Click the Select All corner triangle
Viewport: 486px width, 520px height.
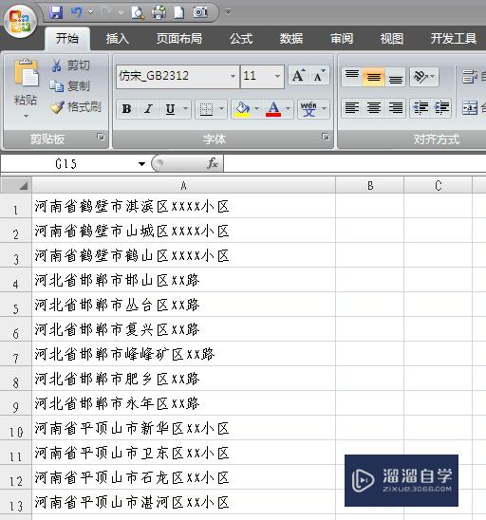click(16, 185)
